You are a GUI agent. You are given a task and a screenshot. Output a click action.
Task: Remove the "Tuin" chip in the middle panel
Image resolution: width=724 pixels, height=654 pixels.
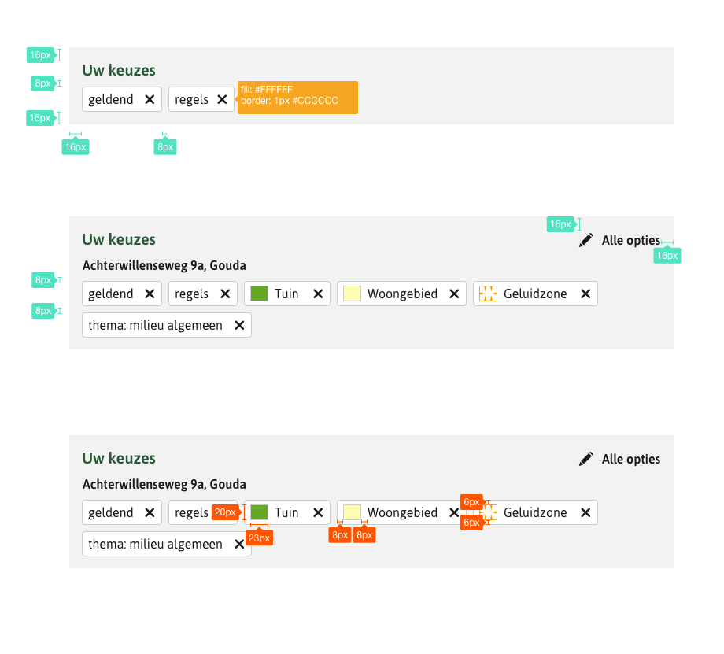point(318,294)
